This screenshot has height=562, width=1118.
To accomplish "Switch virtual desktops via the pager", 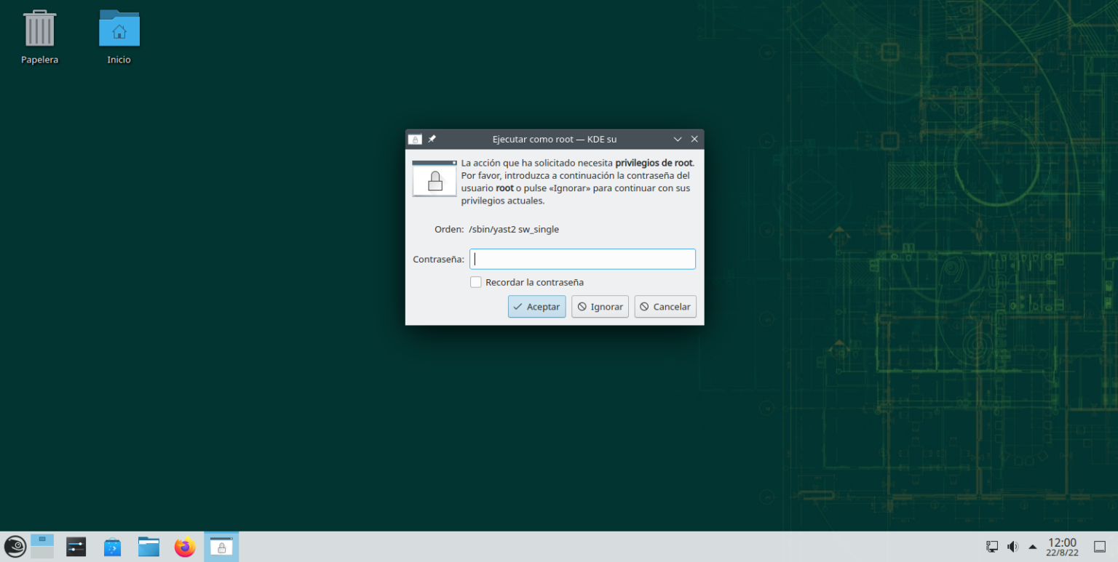I will pyautogui.click(x=41, y=546).
